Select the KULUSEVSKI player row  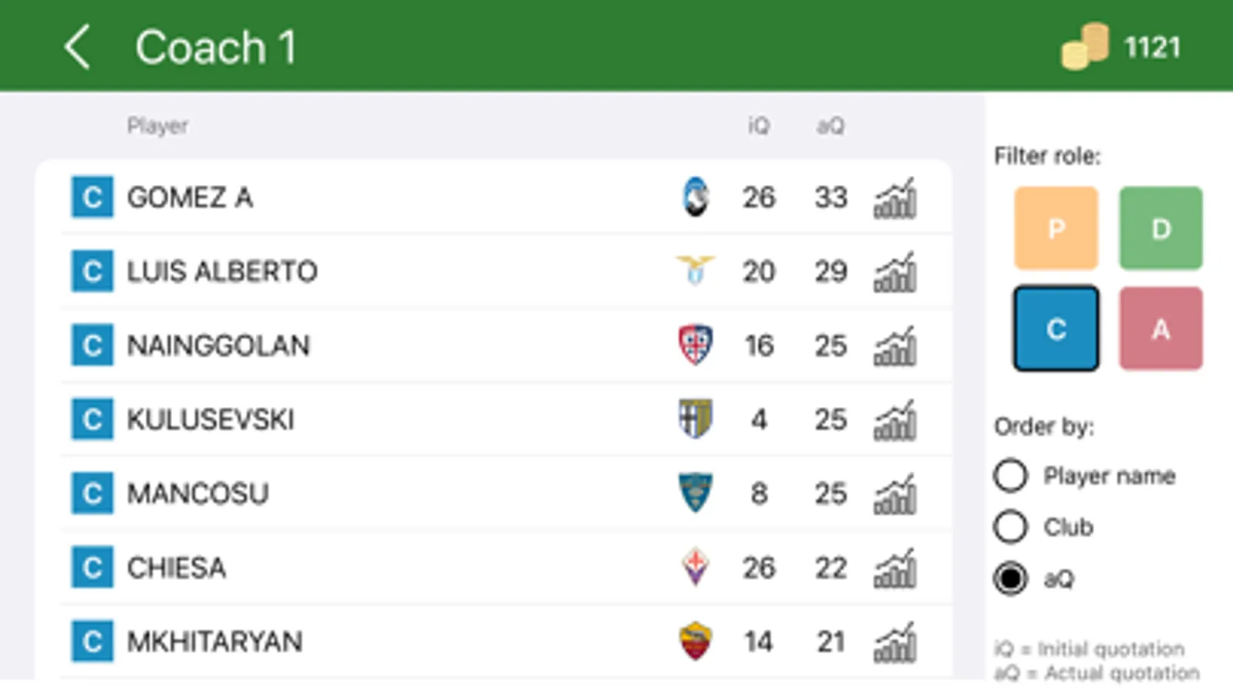pos(386,420)
